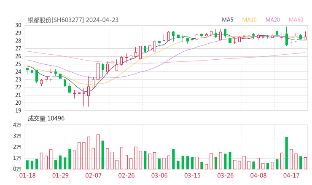Click the price axis value 25

[18, 64]
